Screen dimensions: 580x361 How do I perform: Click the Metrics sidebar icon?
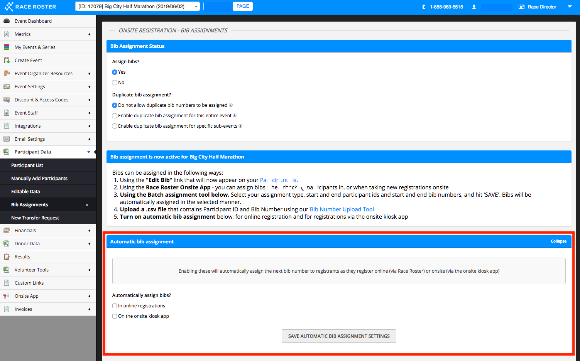pyautogui.click(x=7, y=34)
